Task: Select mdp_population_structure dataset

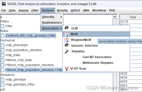Action: click(x=24, y=50)
